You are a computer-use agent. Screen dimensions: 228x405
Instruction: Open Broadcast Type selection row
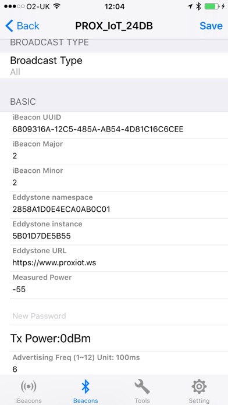[114, 66]
